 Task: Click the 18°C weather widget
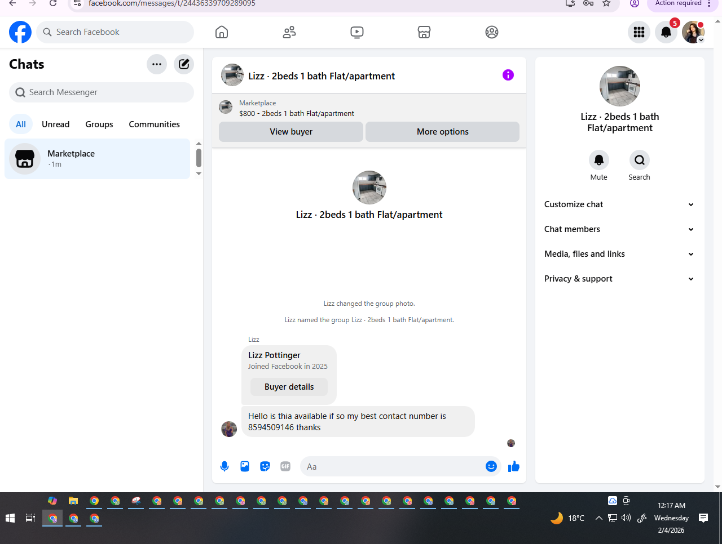[x=567, y=518]
